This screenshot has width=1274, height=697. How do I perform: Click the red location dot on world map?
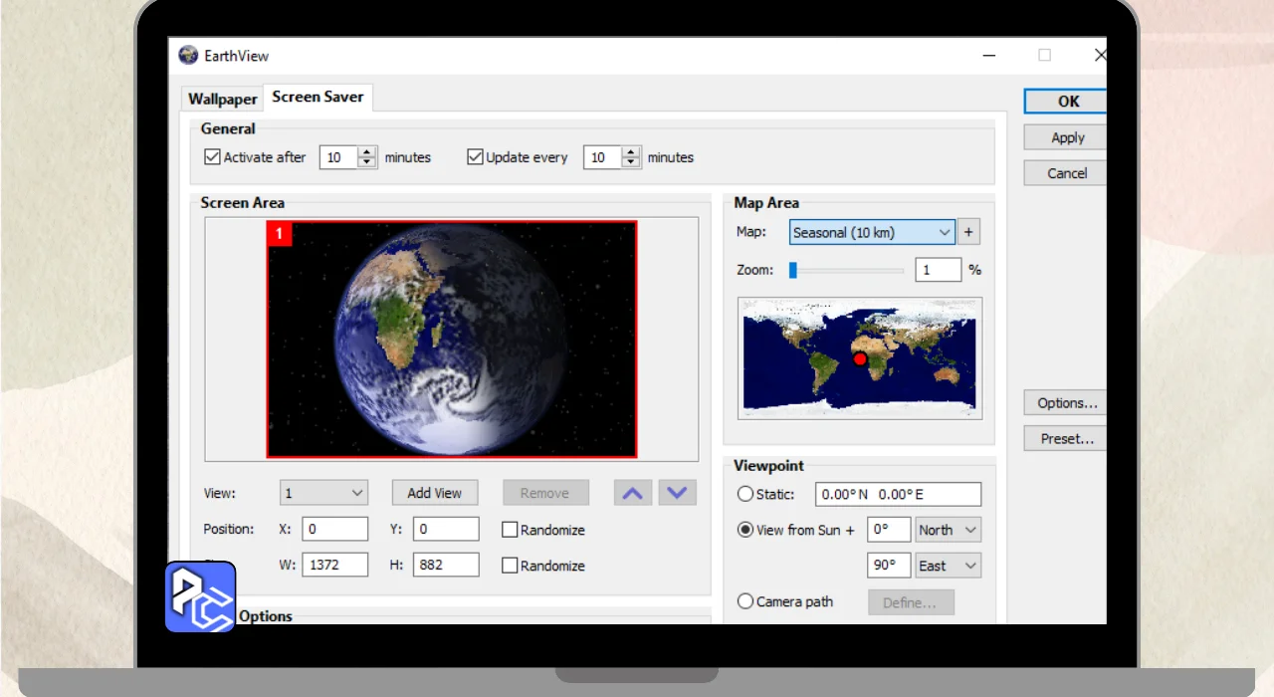point(861,358)
